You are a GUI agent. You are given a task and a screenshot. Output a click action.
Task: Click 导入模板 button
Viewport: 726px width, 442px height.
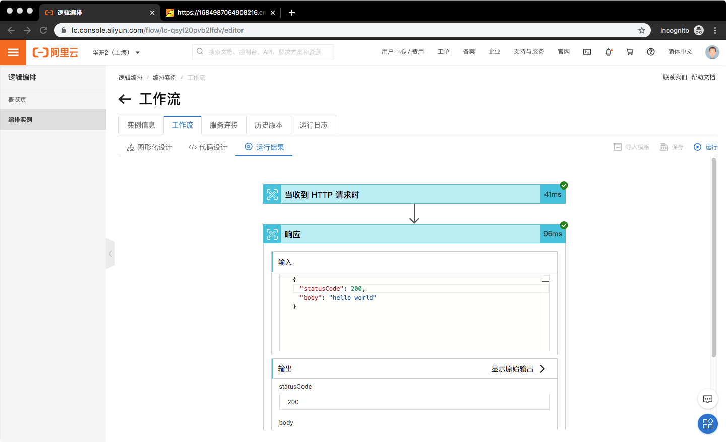pos(632,147)
